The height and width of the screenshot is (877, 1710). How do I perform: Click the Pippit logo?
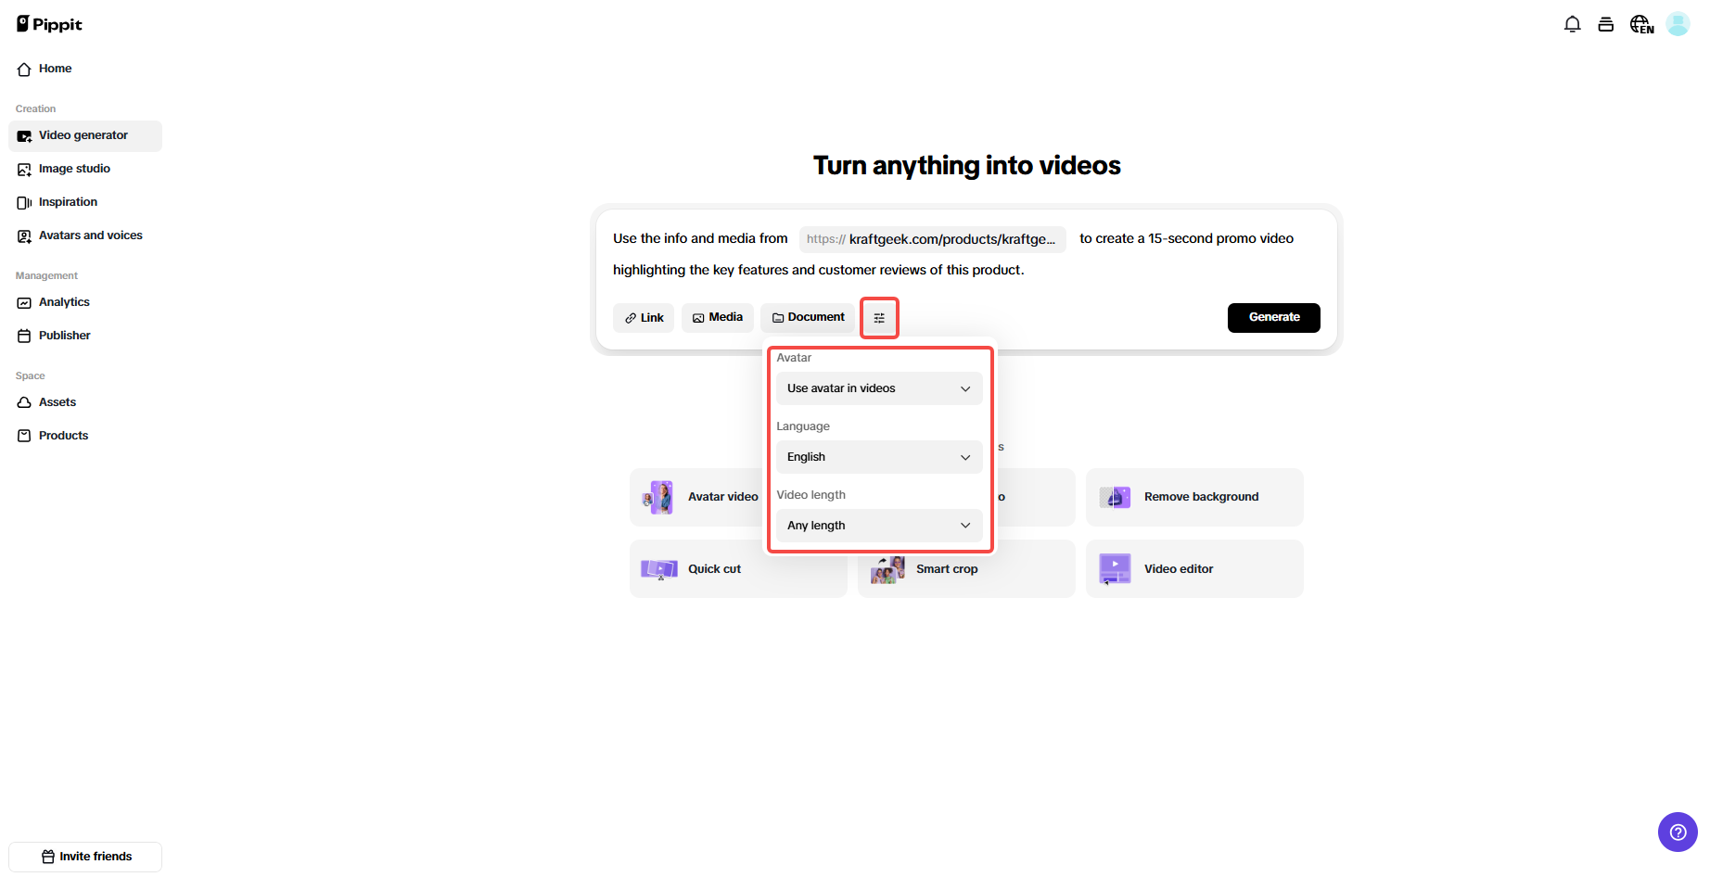49,24
